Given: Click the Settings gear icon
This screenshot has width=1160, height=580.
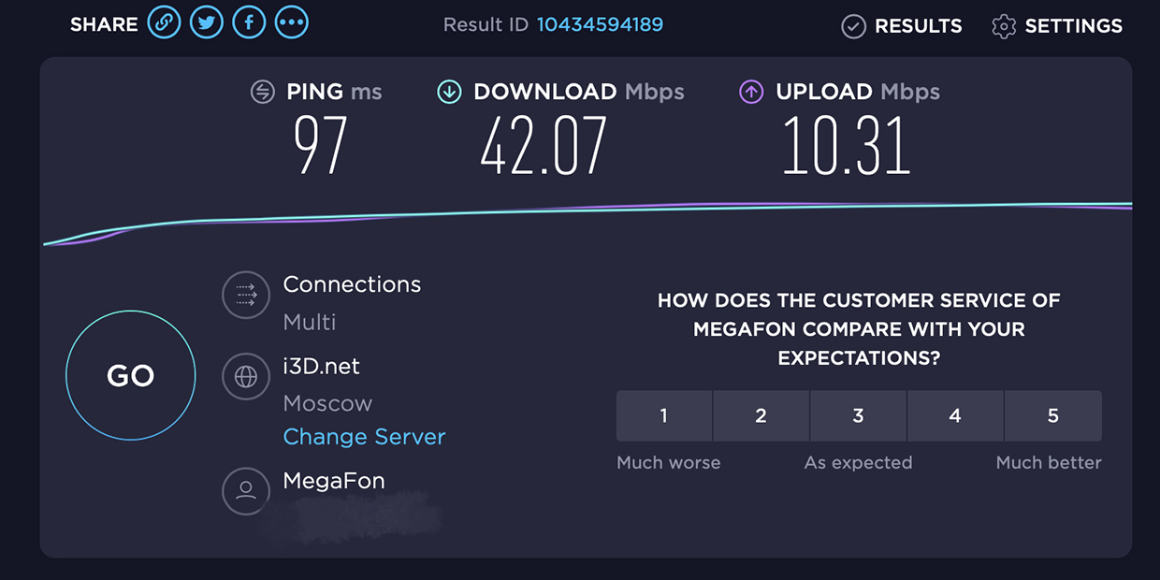Looking at the screenshot, I should point(1004,26).
